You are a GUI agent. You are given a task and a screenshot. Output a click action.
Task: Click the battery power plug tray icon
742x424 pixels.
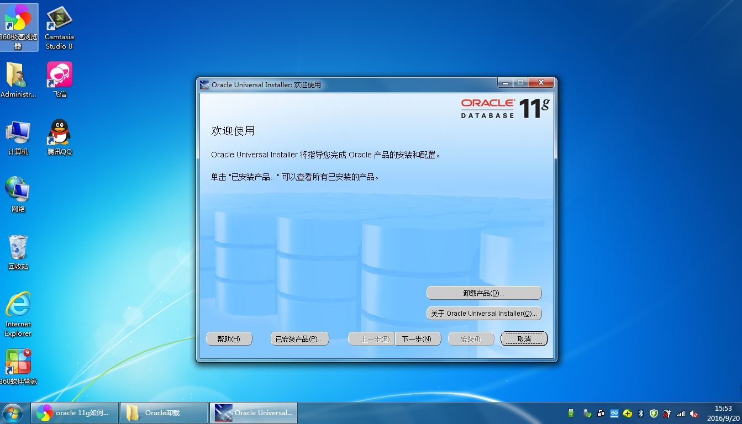tap(667, 414)
